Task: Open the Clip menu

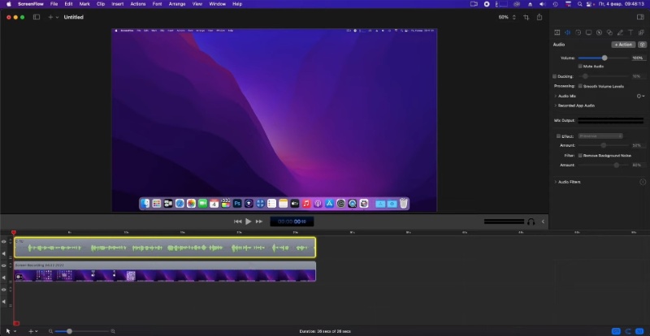Action: tap(101, 4)
